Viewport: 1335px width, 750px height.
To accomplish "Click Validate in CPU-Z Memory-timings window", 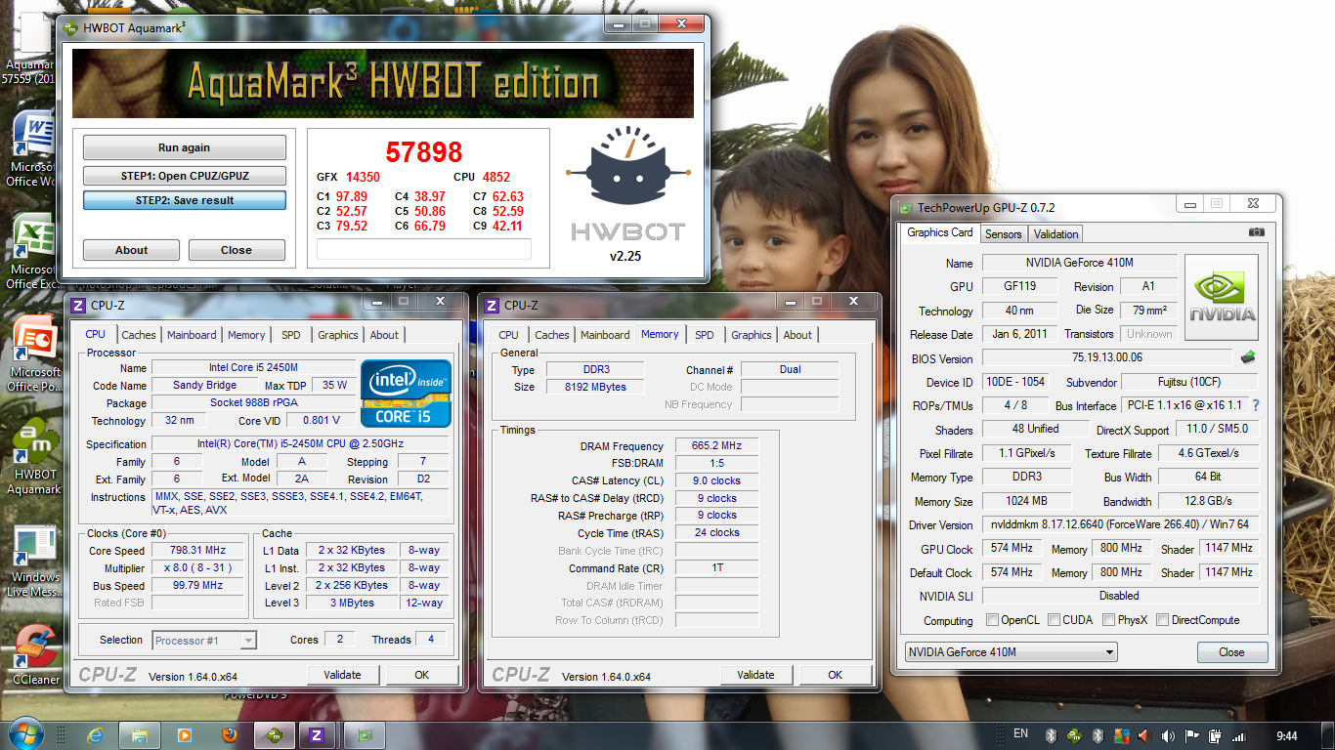I will tap(755, 675).
